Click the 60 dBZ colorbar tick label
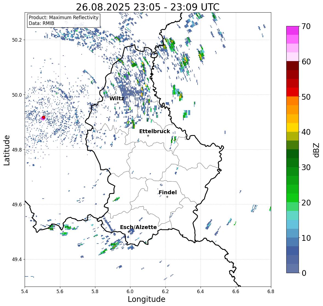Screen dimensions: 323x306 click(306, 62)
